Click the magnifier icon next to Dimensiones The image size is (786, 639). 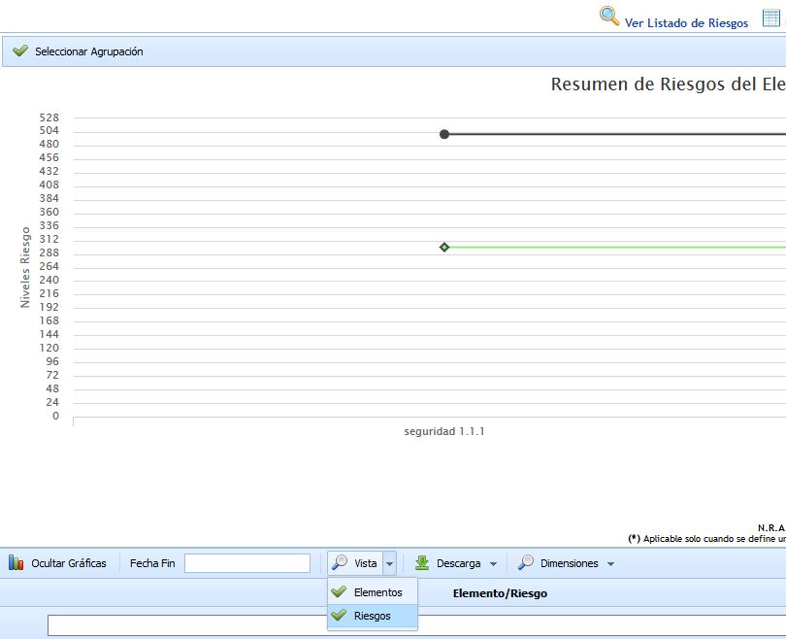coord(526,563)
